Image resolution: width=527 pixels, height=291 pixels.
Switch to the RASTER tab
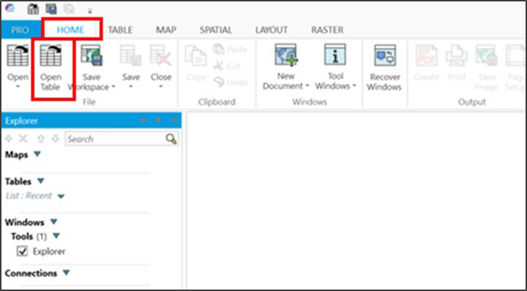pyautogui.click(x=327, y=30)
